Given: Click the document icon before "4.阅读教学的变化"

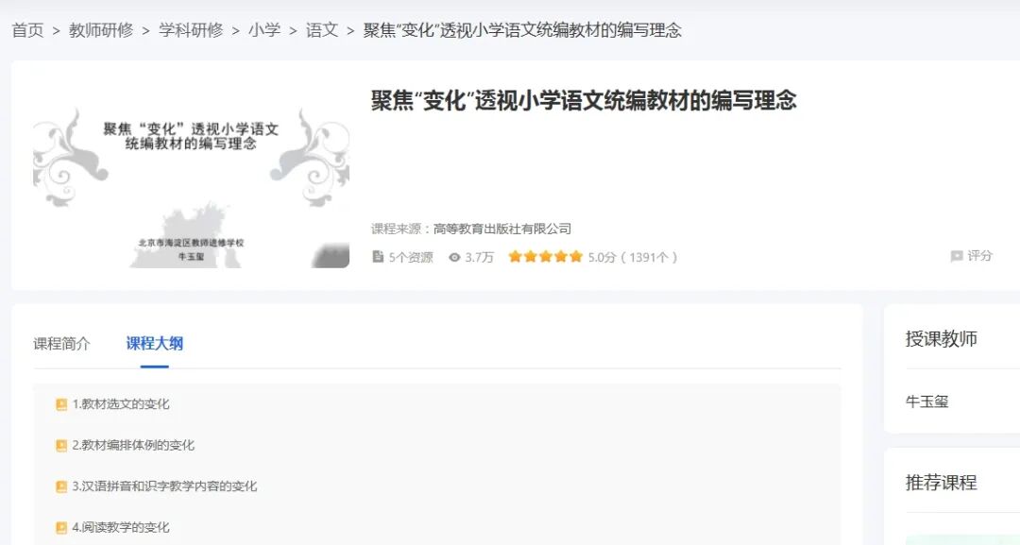Looking at the screenshot, I should 60,527.
